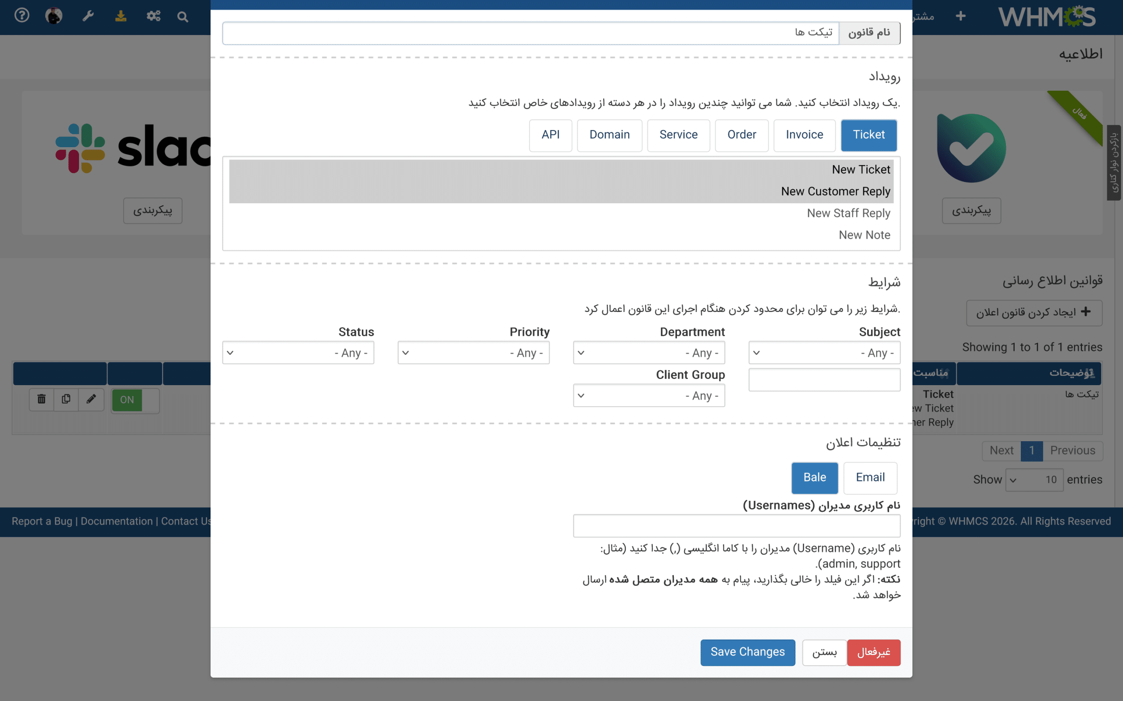Expand the Subject dropdown
This screenshot has height=701, width=1123.
click(824, 353)
